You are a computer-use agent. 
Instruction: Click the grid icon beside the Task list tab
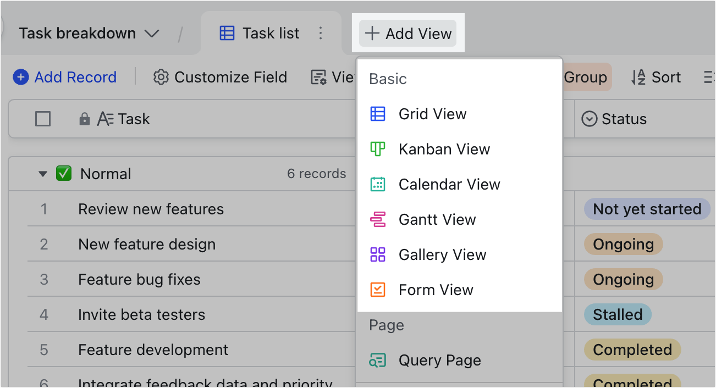point(226,33)
